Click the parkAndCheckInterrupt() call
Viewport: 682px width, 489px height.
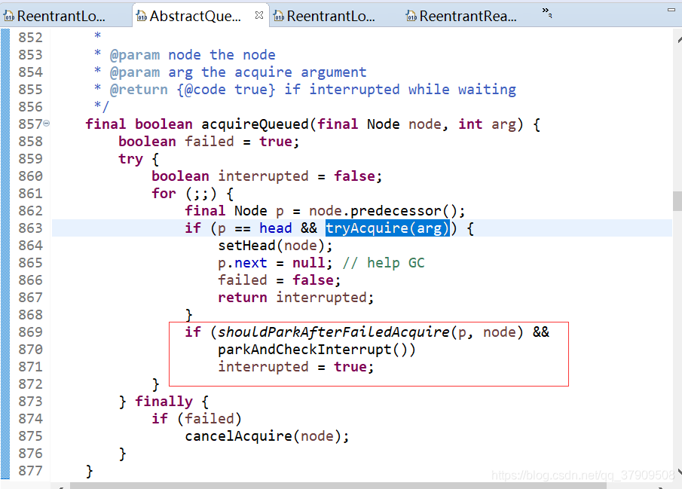[x=317, y=350]
